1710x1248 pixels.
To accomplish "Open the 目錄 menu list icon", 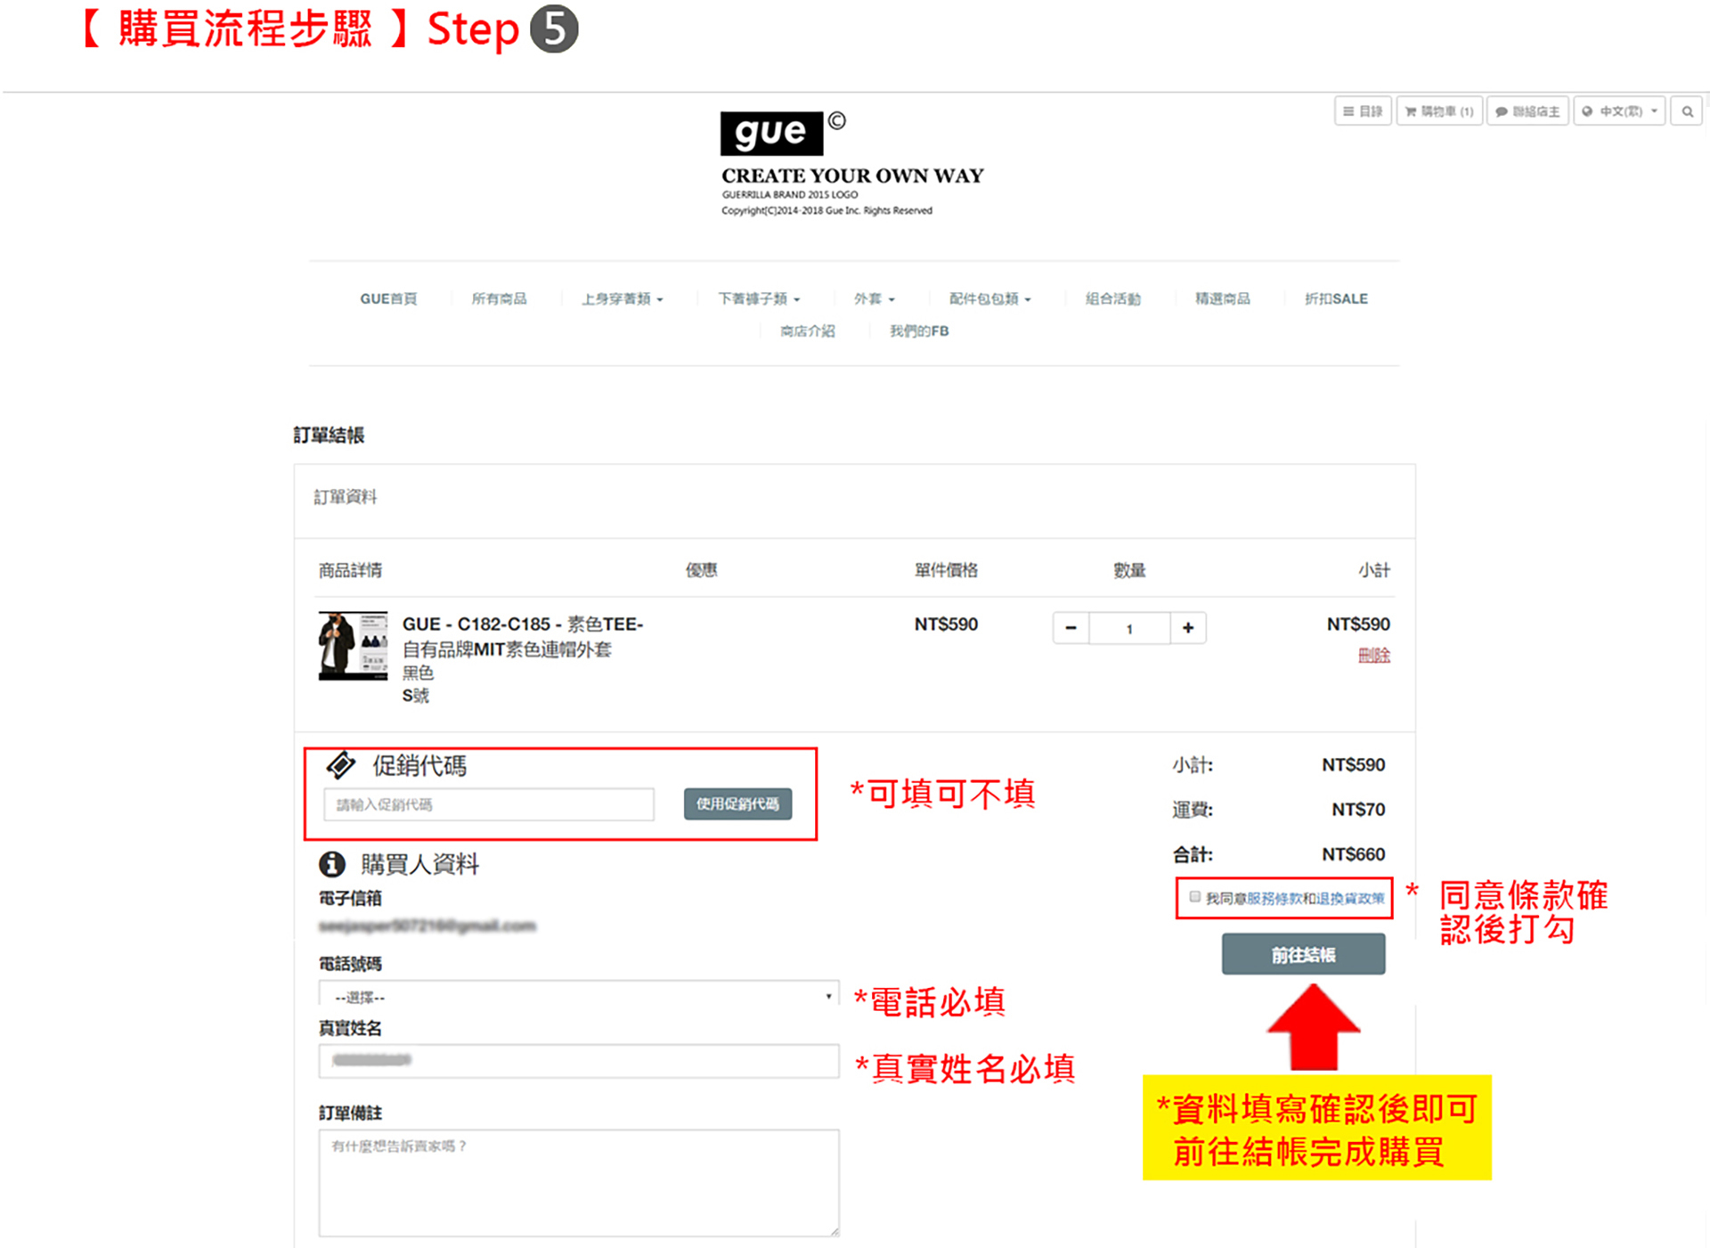I will click(x=1362, y=111).
